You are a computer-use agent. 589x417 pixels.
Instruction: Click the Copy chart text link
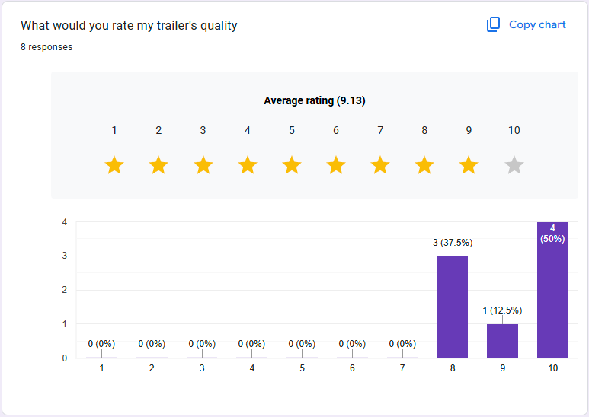tap(537, 25)
